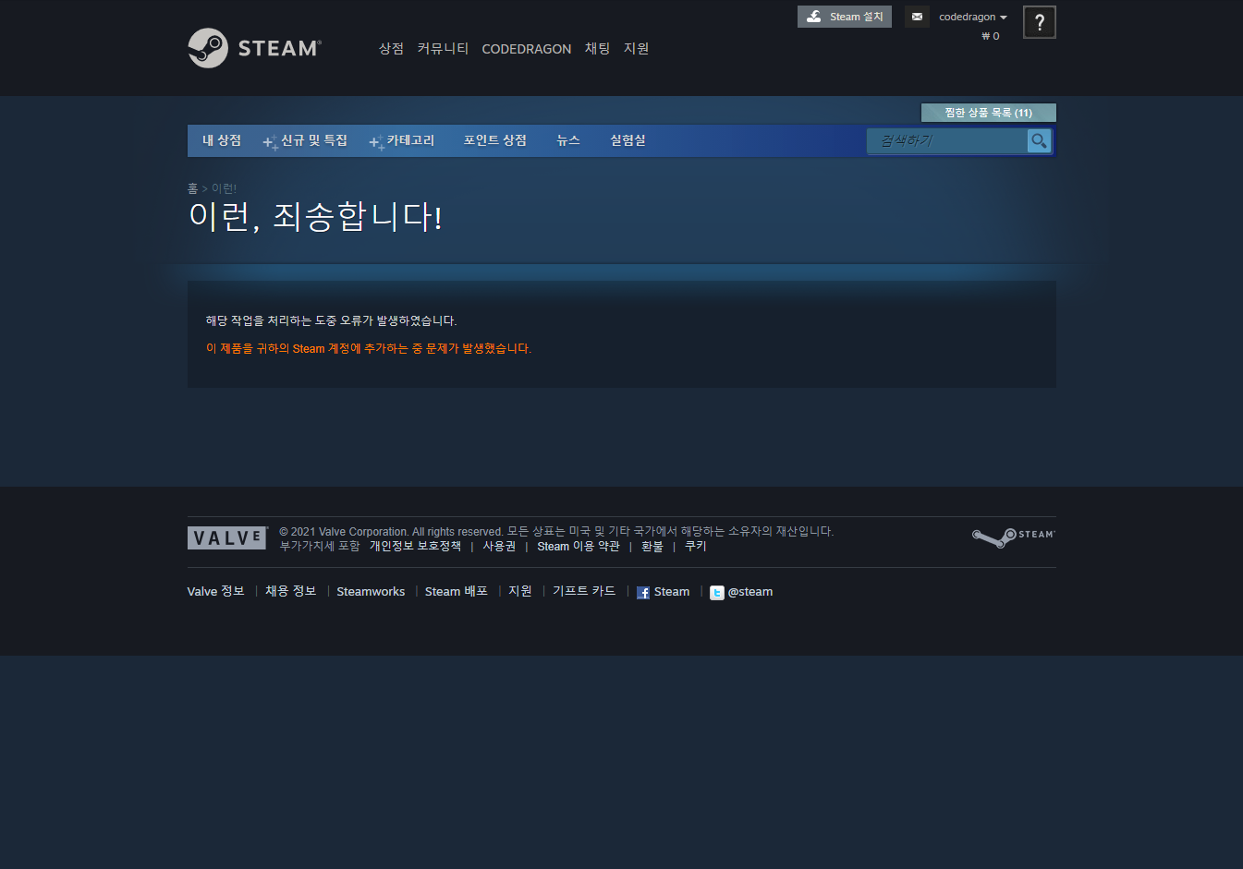
Task: Click the ₩ 0 wallet balance
Action: click(990, 36)
